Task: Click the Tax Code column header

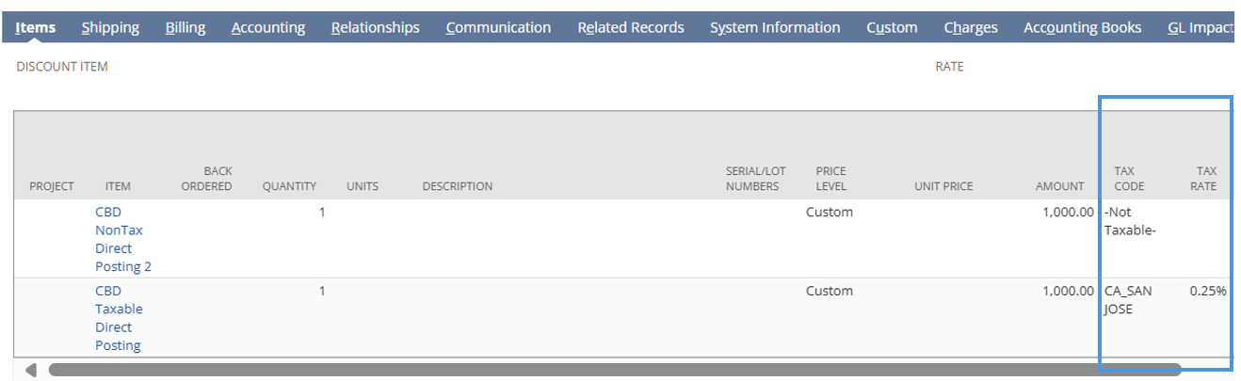Action: 1129,179
